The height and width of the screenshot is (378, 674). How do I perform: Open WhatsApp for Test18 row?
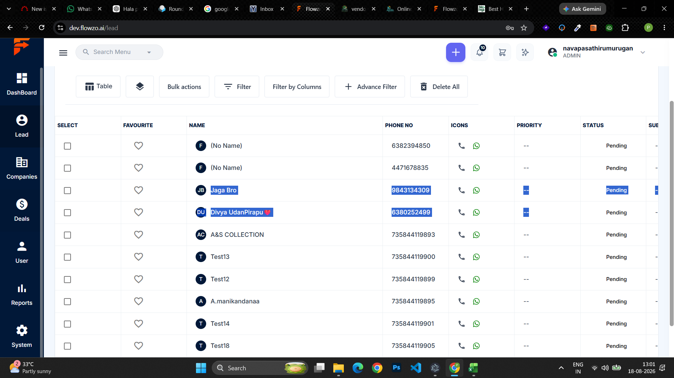click(x=476, y=346)
